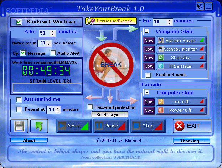The width and height of the screenshot is (222, 168).
Task: Choose the Standby Monitor action button
Action: [x=181, y=49]
